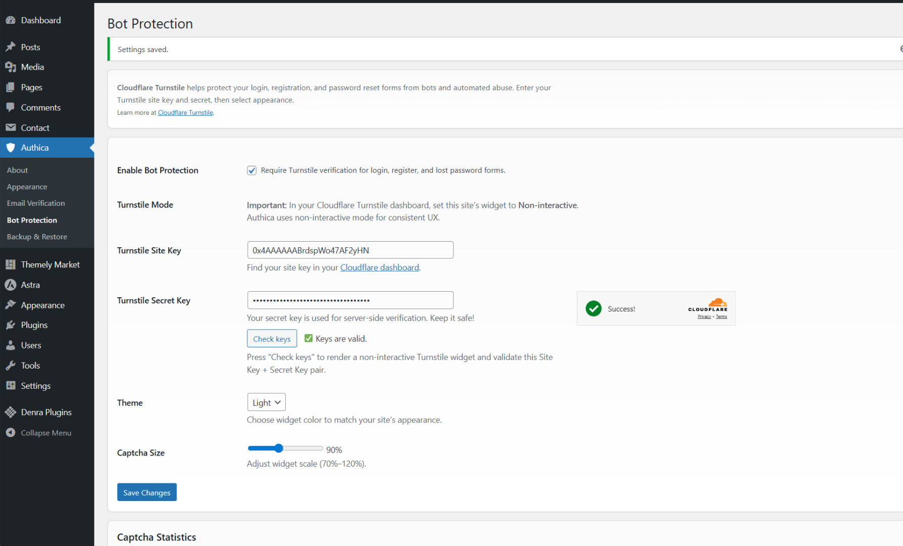Collapse the admin sidebar menu
This screenshot has width=903, height=546.
coord(38,433)
